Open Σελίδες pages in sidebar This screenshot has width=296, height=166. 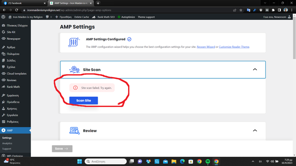click(15, 60)
